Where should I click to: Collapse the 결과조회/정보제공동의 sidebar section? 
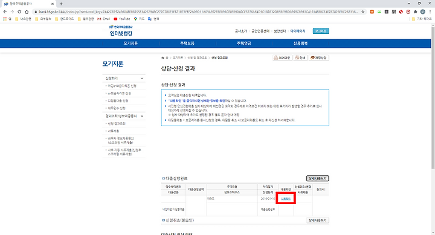[x=142, y=116]
